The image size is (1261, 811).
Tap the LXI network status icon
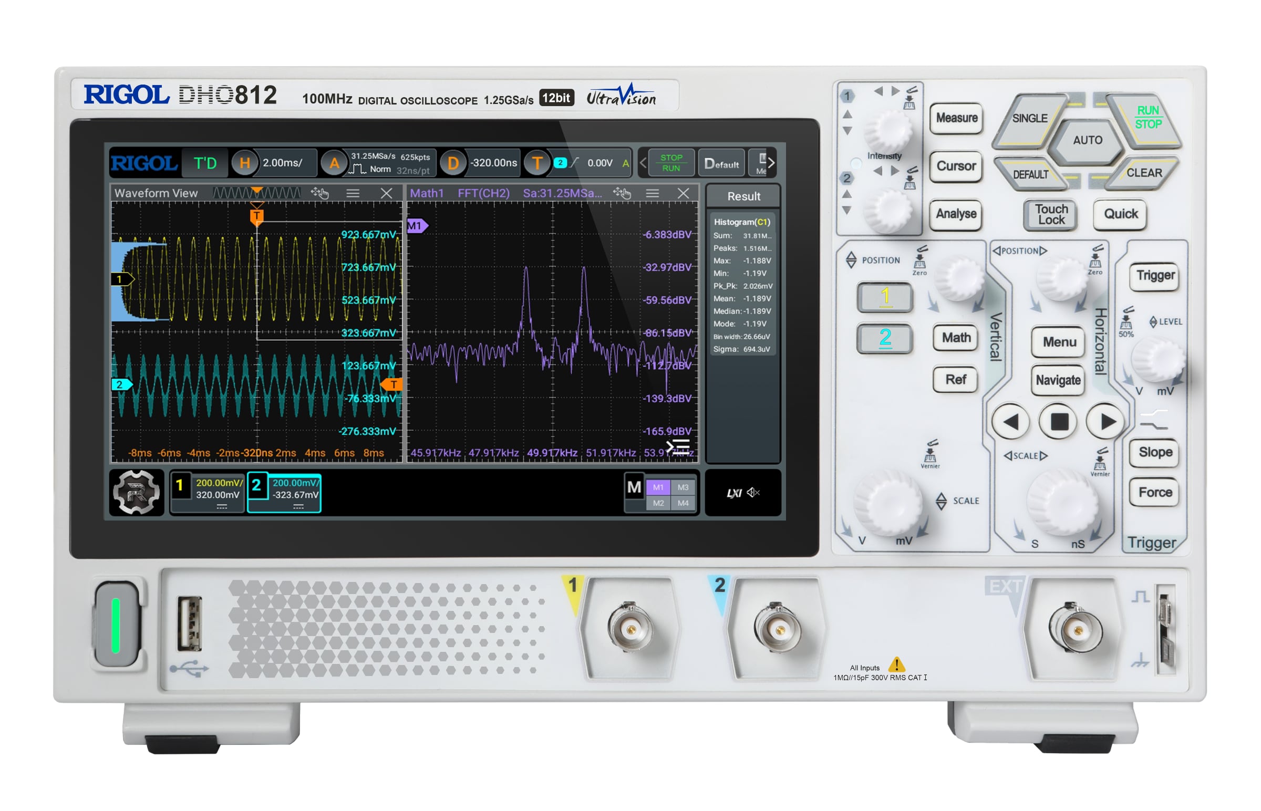click(734, 493)
